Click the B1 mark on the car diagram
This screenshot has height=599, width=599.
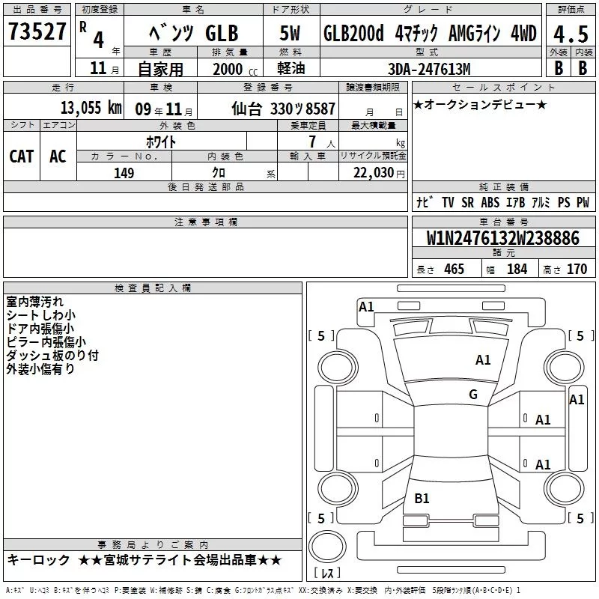pos(422,499)
